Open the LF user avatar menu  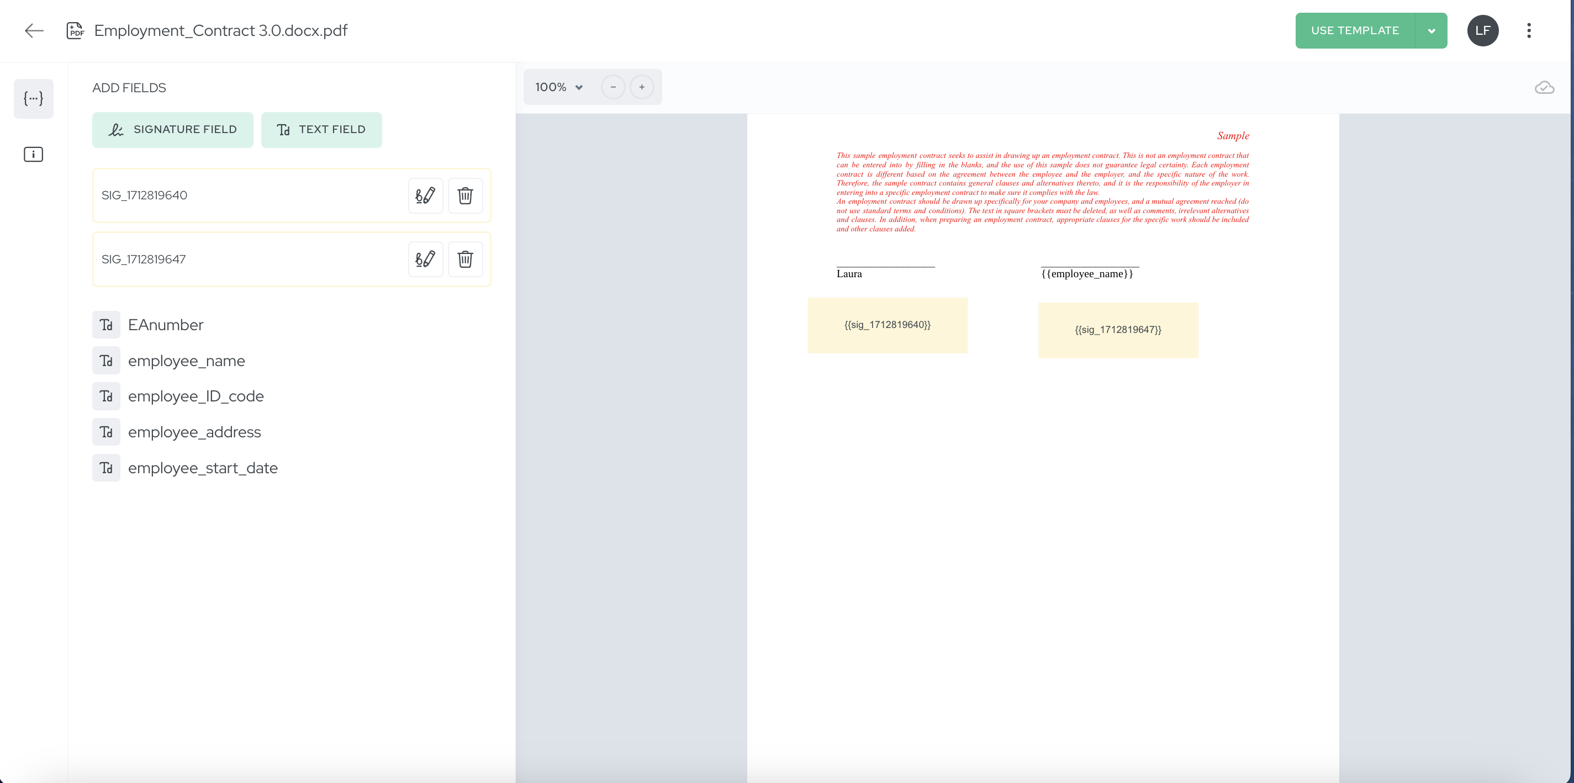click(1482, 30)
